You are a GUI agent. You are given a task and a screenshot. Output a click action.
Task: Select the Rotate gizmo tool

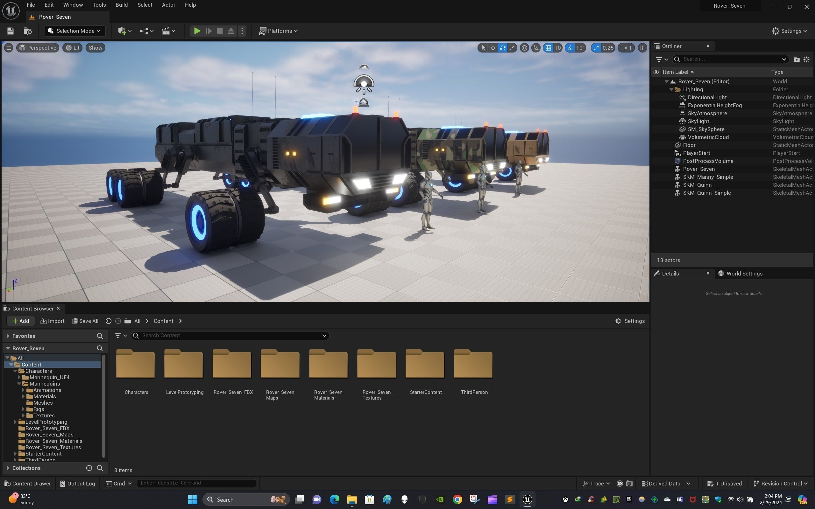tap(502, 48)
